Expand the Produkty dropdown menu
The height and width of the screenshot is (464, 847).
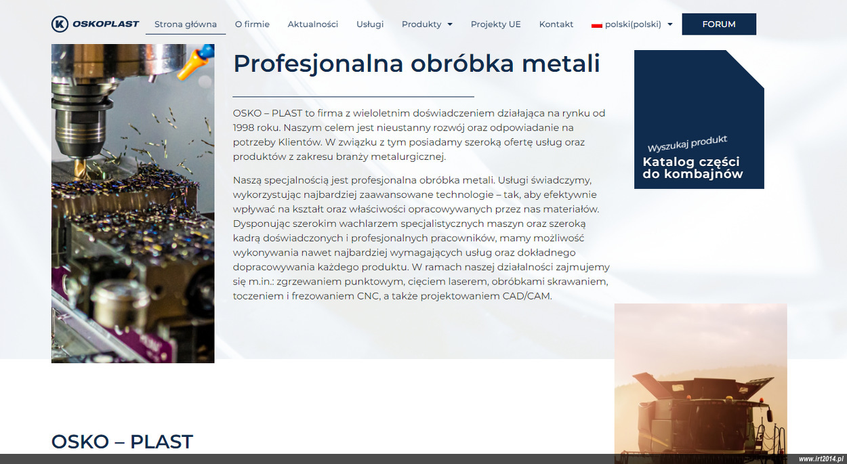tap(427, 24)
